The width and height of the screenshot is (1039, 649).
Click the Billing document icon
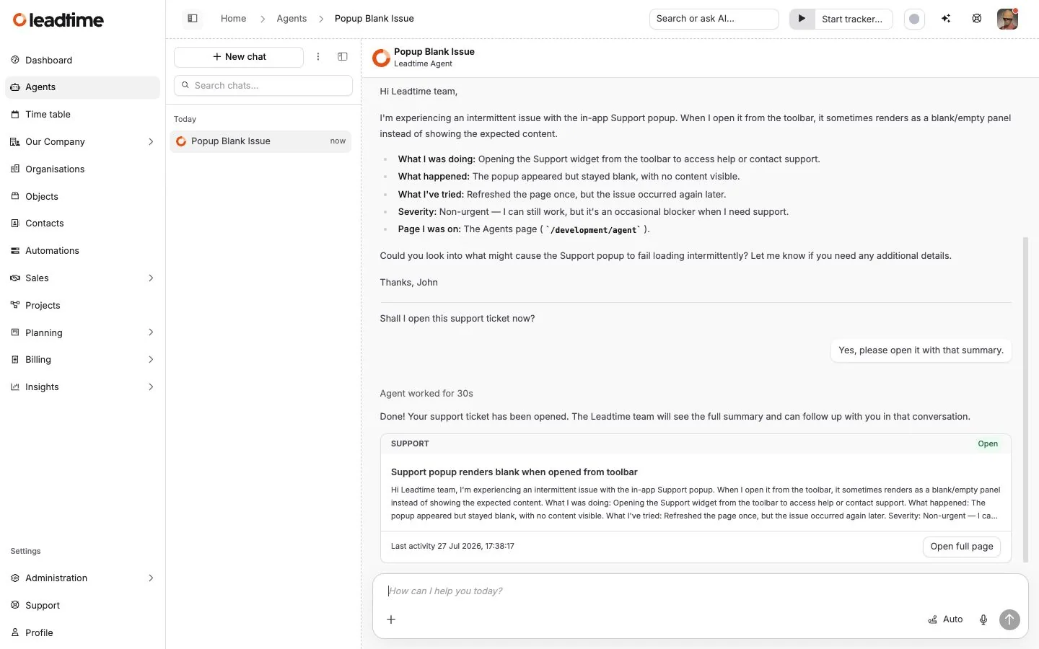pos(15,359)
